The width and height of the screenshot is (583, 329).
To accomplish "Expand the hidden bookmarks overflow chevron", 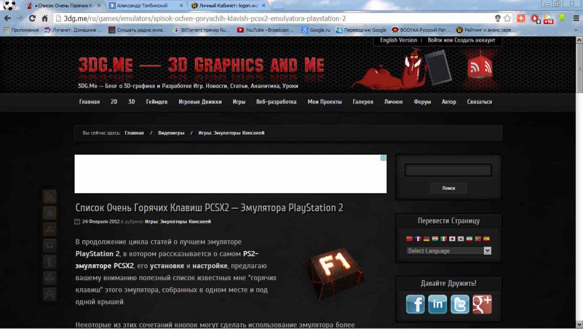I will point(576,30).
